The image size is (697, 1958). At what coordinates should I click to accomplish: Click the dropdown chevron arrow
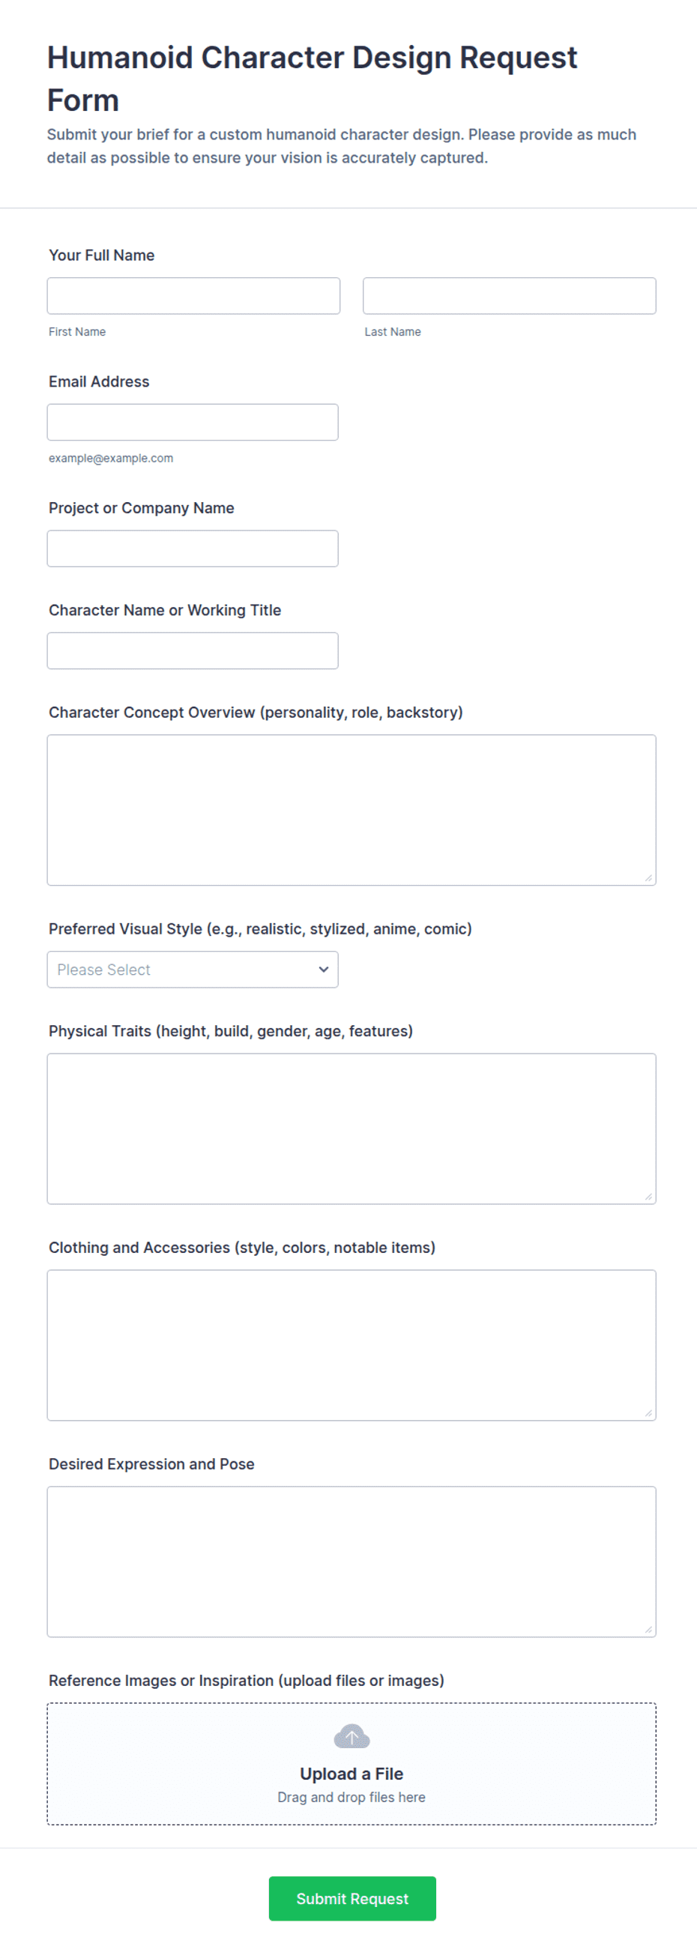323,969
